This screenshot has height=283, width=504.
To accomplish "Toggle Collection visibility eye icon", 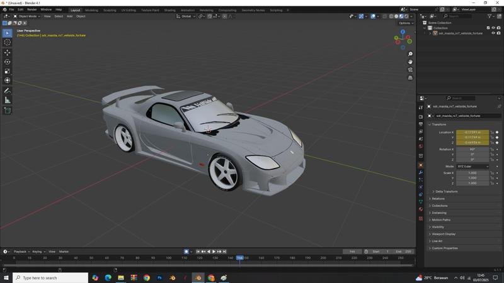I will point(493,28).
